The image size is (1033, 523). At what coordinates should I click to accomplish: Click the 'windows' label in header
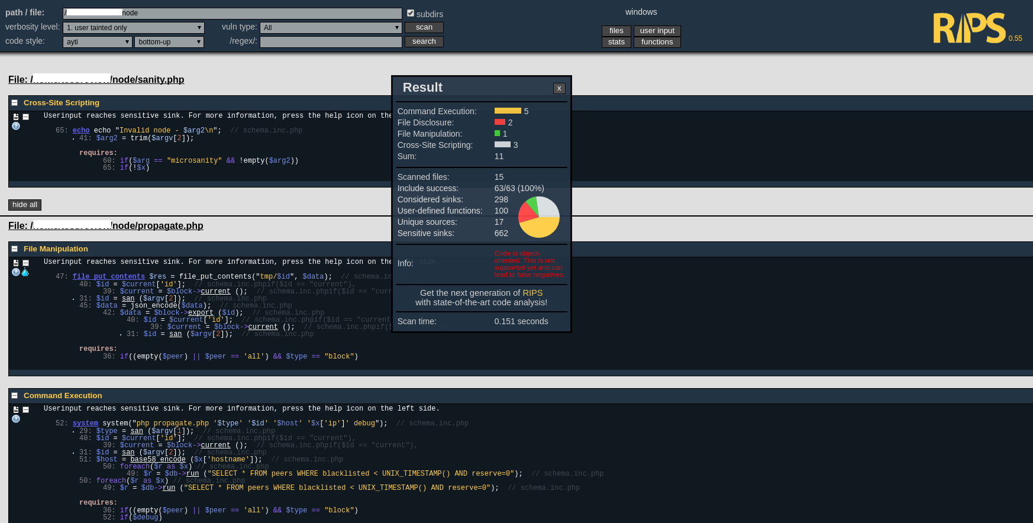click(641, 12)
